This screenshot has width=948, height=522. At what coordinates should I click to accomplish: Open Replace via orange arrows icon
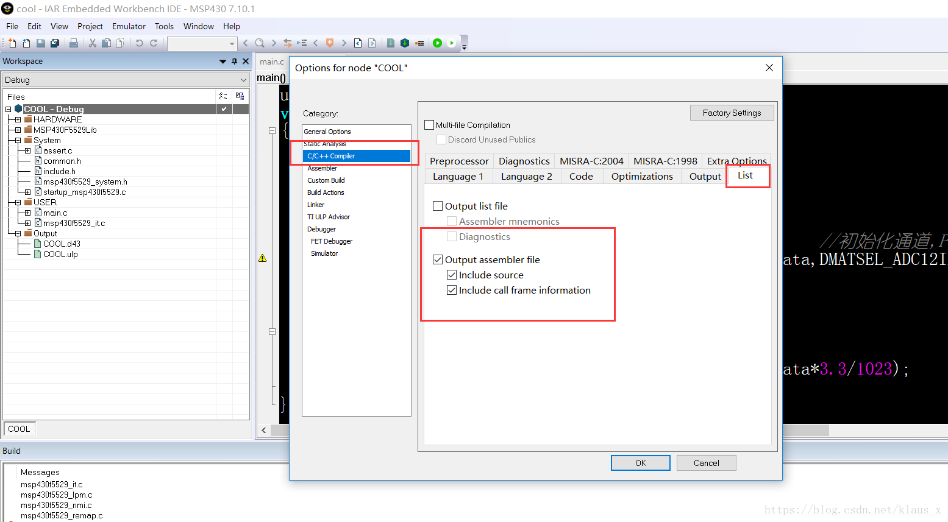[x=288, y=43]
